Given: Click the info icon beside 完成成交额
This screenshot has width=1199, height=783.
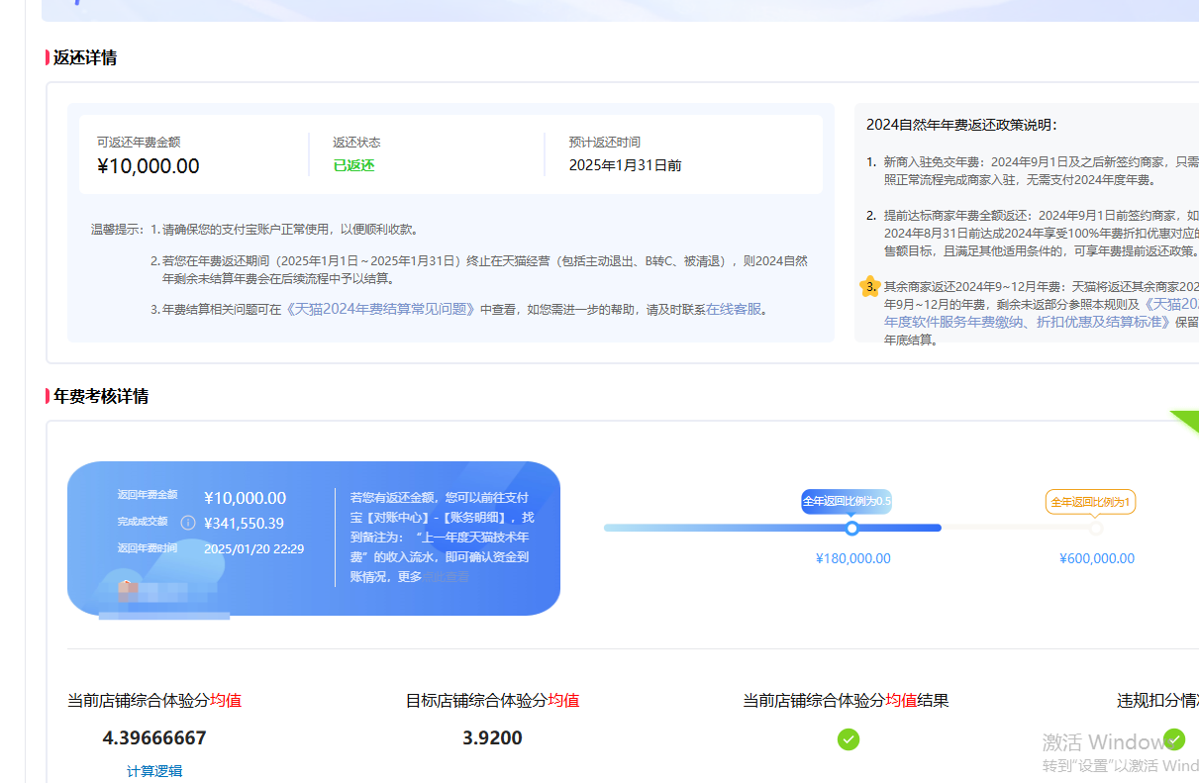Looking at the screenshot, I should (x=188, y=523).
